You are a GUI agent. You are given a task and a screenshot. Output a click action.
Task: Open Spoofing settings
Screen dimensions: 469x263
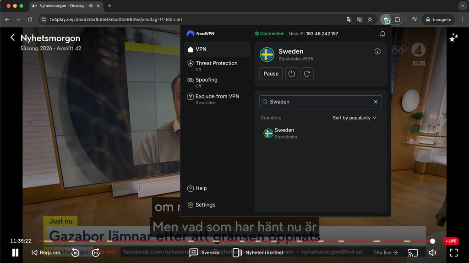pyautogui.click(x=217, y=82)
